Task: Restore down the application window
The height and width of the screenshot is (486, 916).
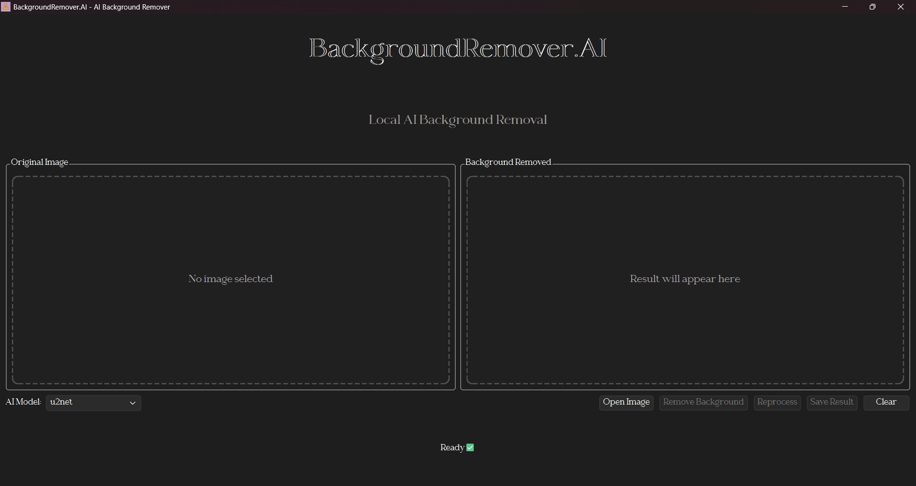Action: point(873,7)
